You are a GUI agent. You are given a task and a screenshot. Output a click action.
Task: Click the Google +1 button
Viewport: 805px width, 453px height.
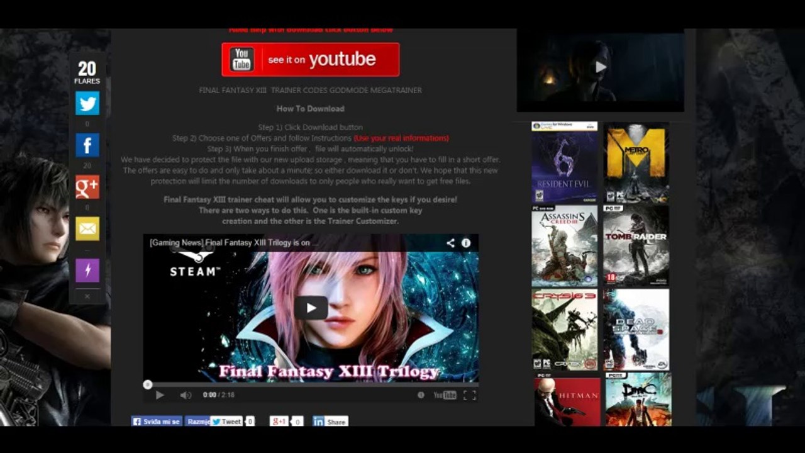coord(279,422)
